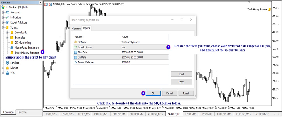Open the AUDUSD,M15 chart tab
Image resolution: width=282 pixels, height=117 pixels.
point(155,114)
